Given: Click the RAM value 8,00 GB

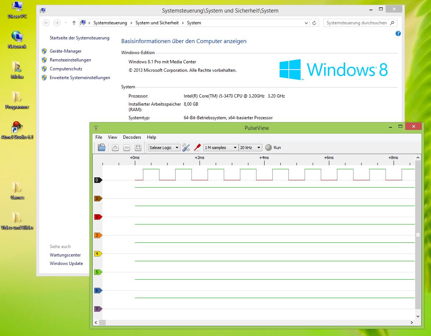Looking at the screenshot, I should point(191,104).
